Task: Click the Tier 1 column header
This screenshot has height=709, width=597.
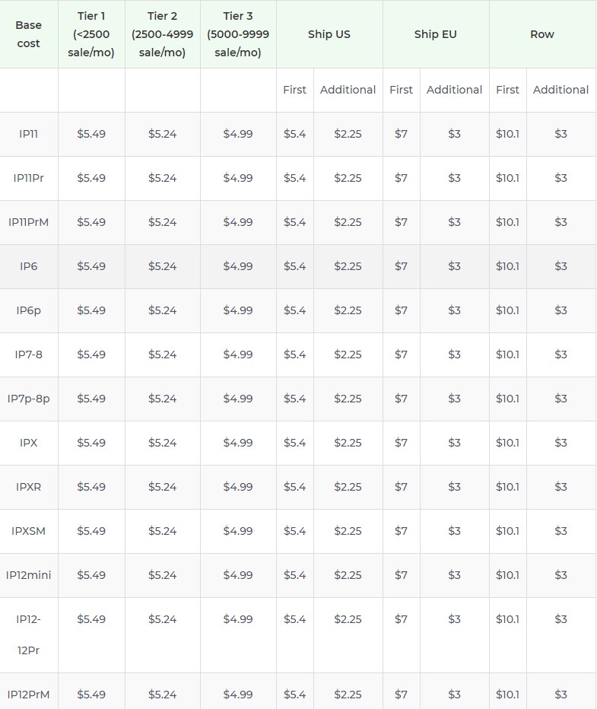Action: point(91,34)
